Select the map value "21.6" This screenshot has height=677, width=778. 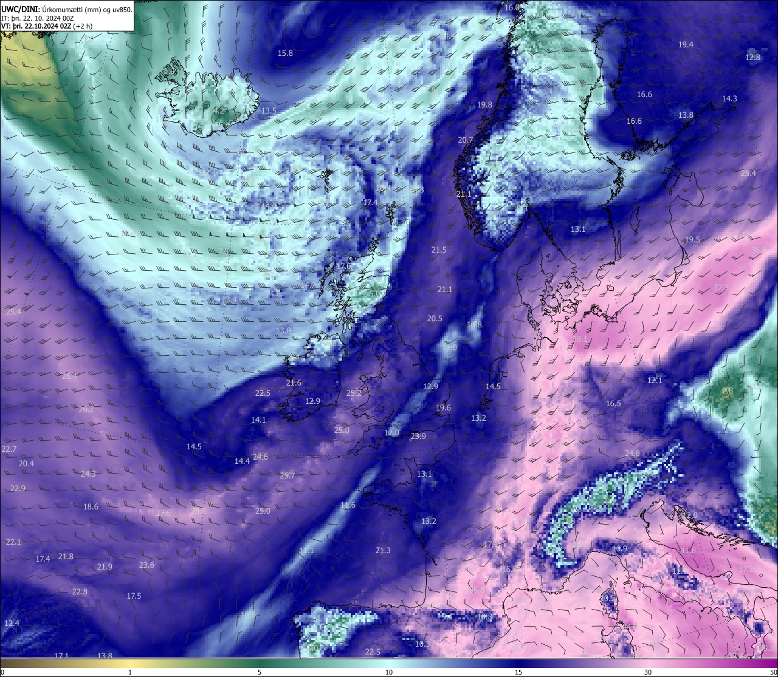click(294, 383)
